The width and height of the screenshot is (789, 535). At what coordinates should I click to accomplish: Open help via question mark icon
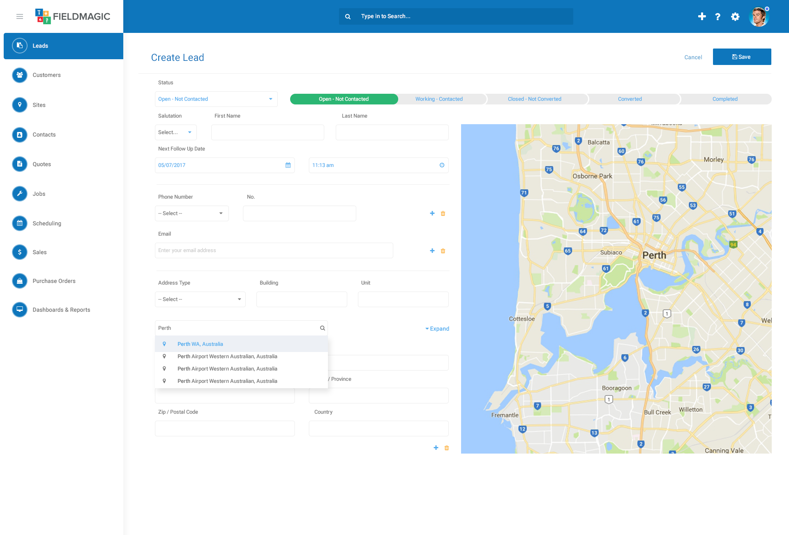click(717, 16)
